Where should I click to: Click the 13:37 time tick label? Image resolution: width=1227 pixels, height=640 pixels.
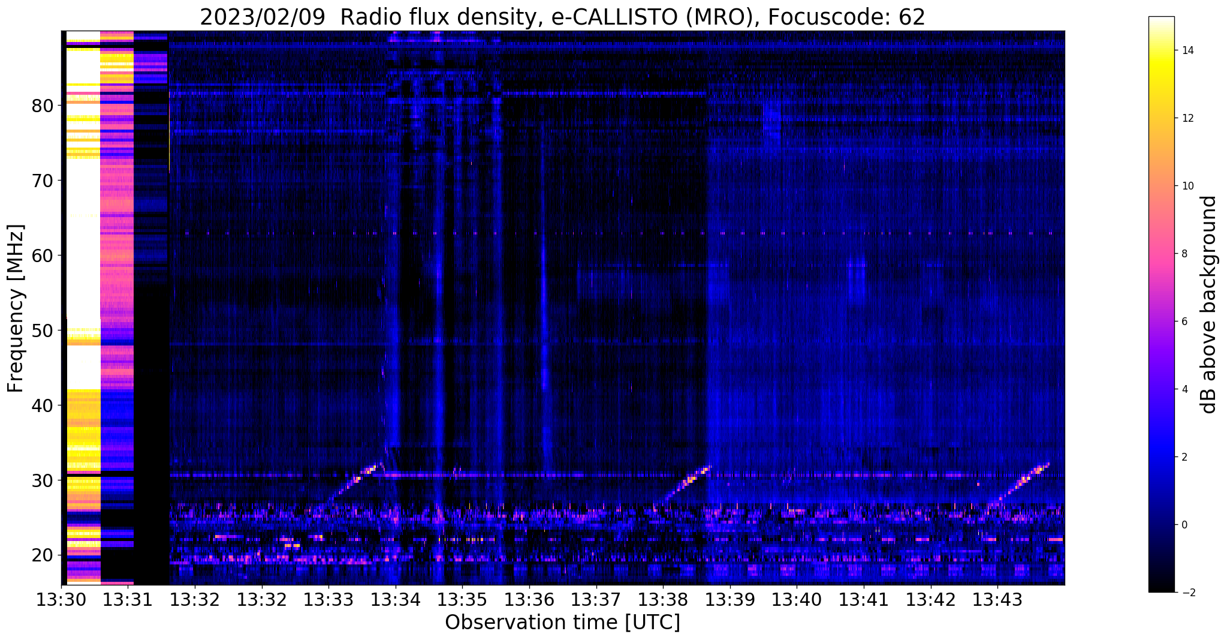click(x=596, y=599)
